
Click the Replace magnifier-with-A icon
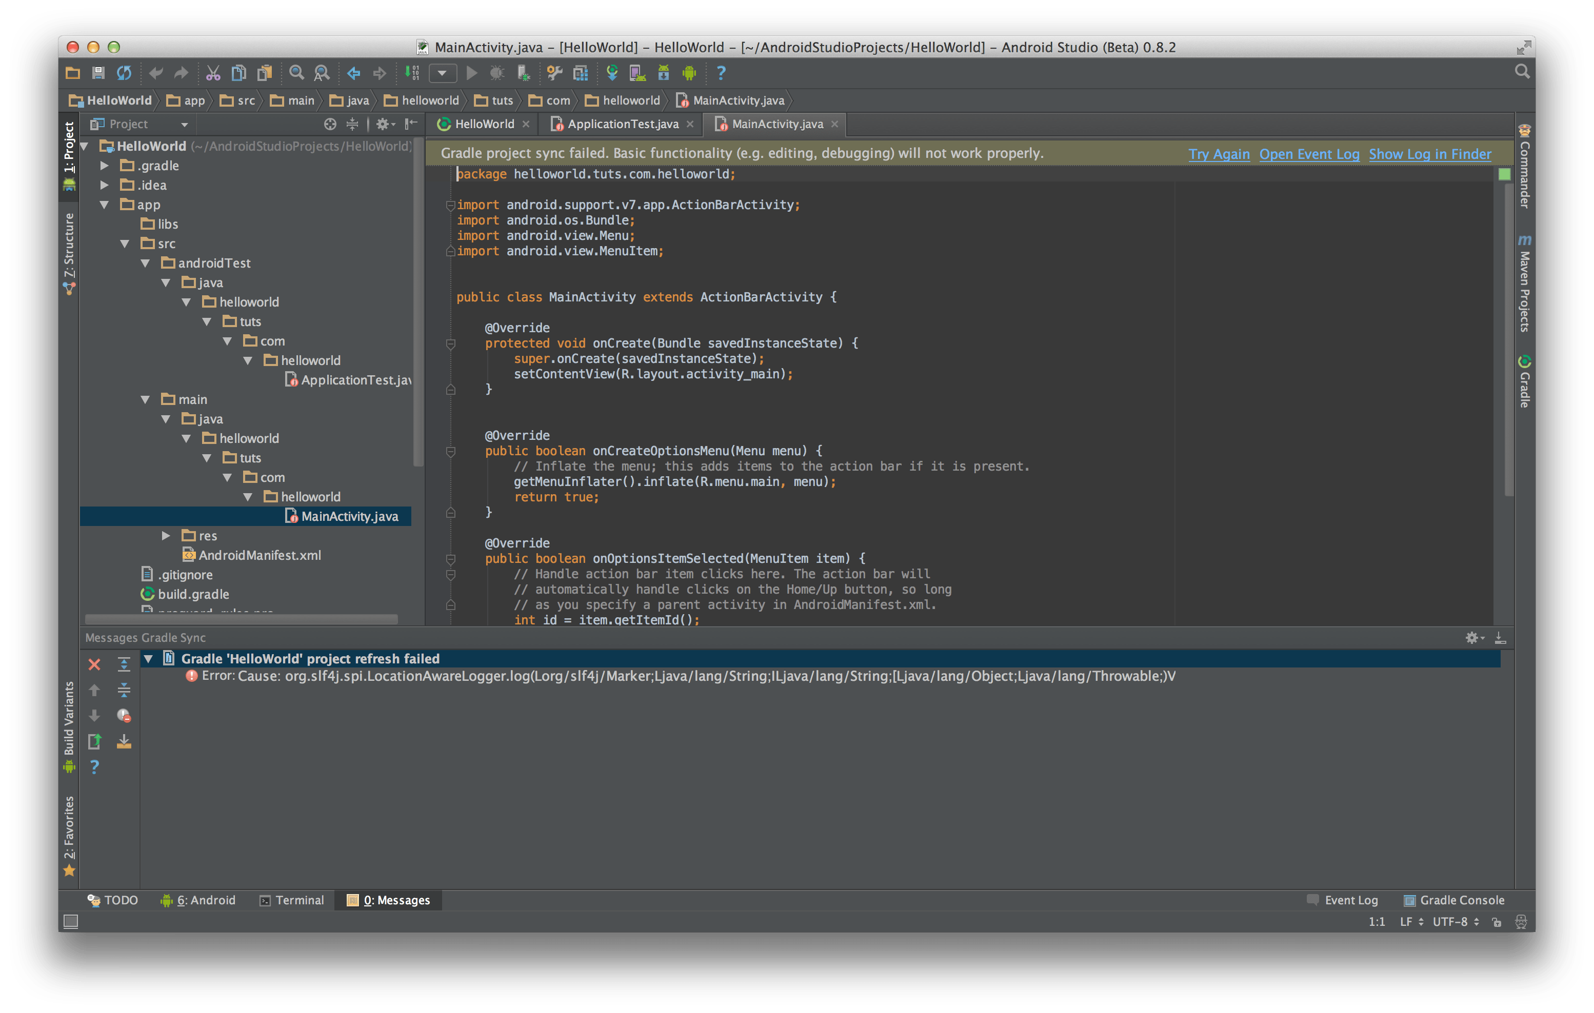[322, 73]
